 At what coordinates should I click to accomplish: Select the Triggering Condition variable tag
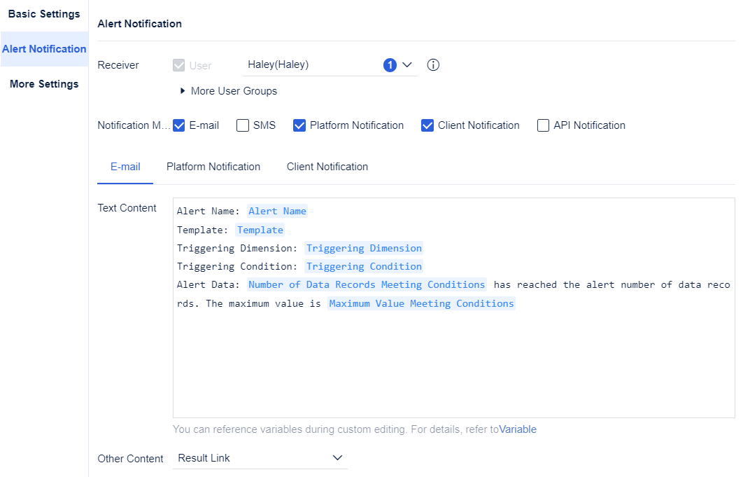pos(364,266)
